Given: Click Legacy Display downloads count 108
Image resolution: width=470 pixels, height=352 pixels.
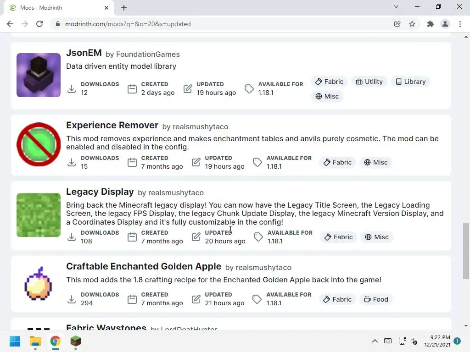Looking at the screenshot, I should coord(86,241).
